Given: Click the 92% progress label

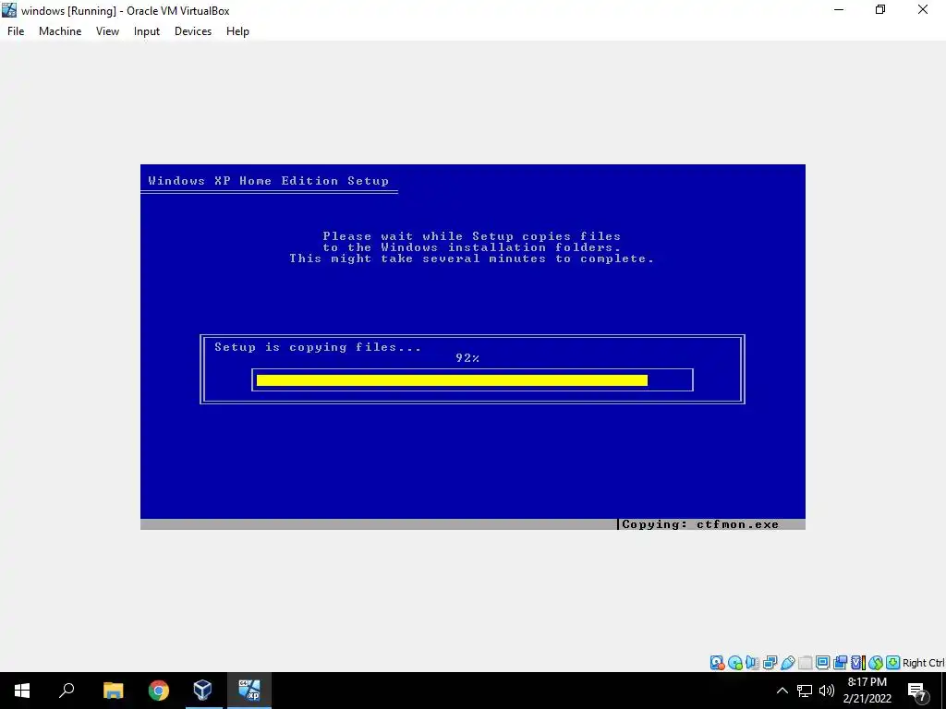Looking at the screenshot, I should (467, 358).
